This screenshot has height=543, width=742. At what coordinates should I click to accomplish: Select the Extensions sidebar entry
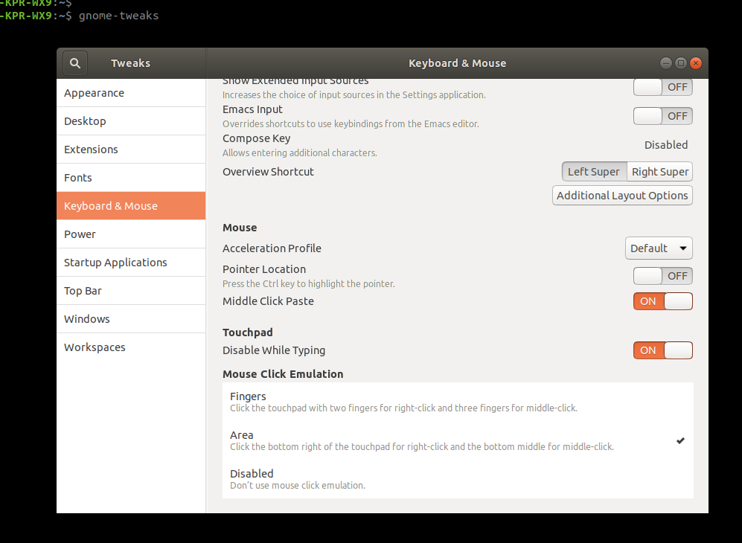coord(91,149)
